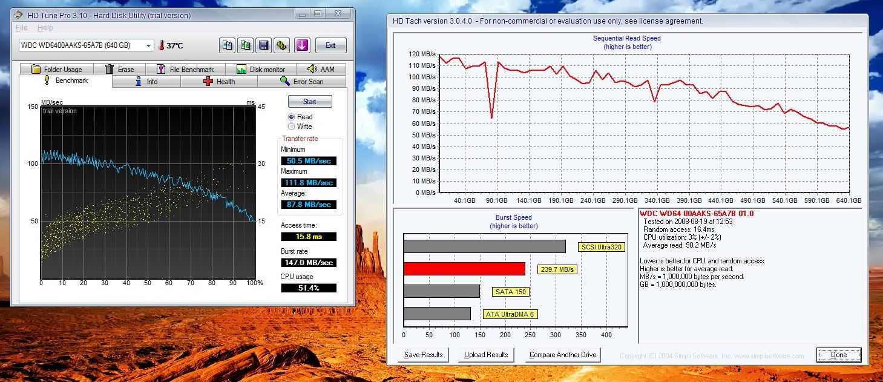Click the Tested on 2008-08-19 line

688,222
